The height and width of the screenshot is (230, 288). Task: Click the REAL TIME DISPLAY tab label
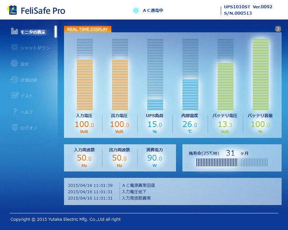[x=87, y=29]
